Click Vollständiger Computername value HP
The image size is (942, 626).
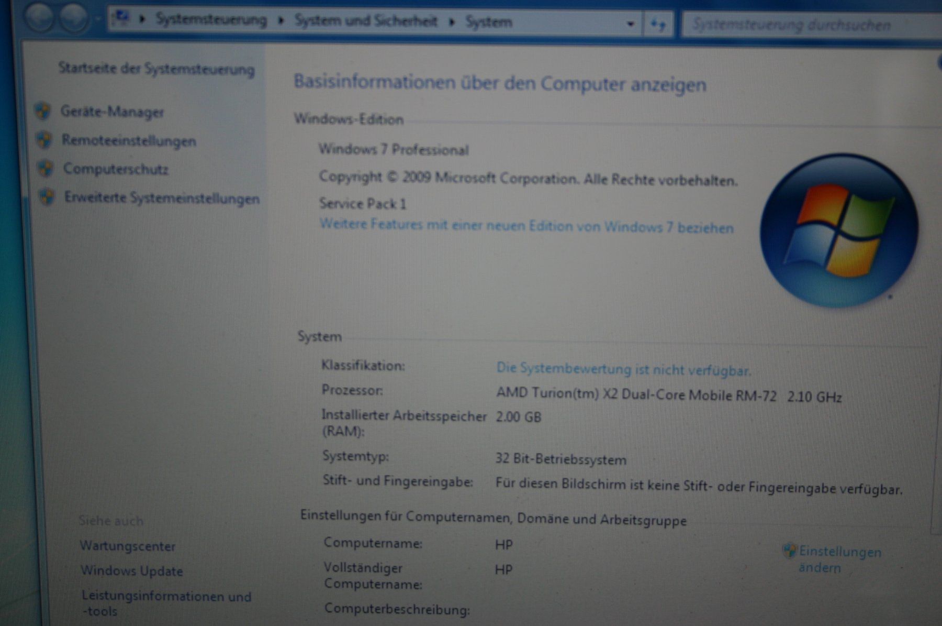(504, 569)
